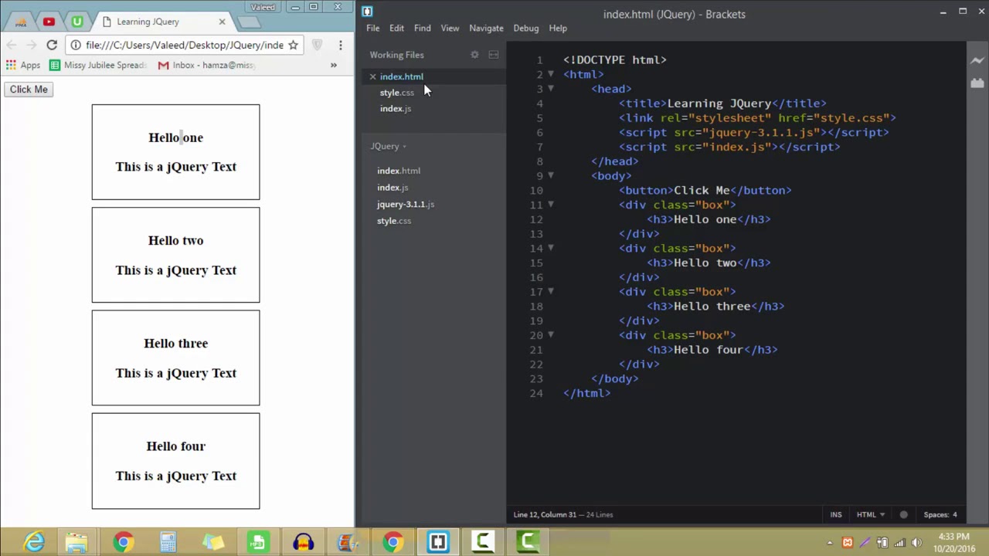989x556 pixels.
Task: Click the 'Hello four' heading on the page
Action: 176,446
